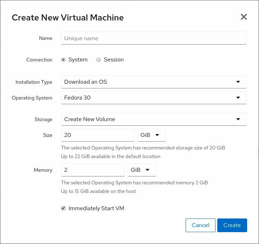
Task: Click the storage Size input field
Action: (97, 135)
